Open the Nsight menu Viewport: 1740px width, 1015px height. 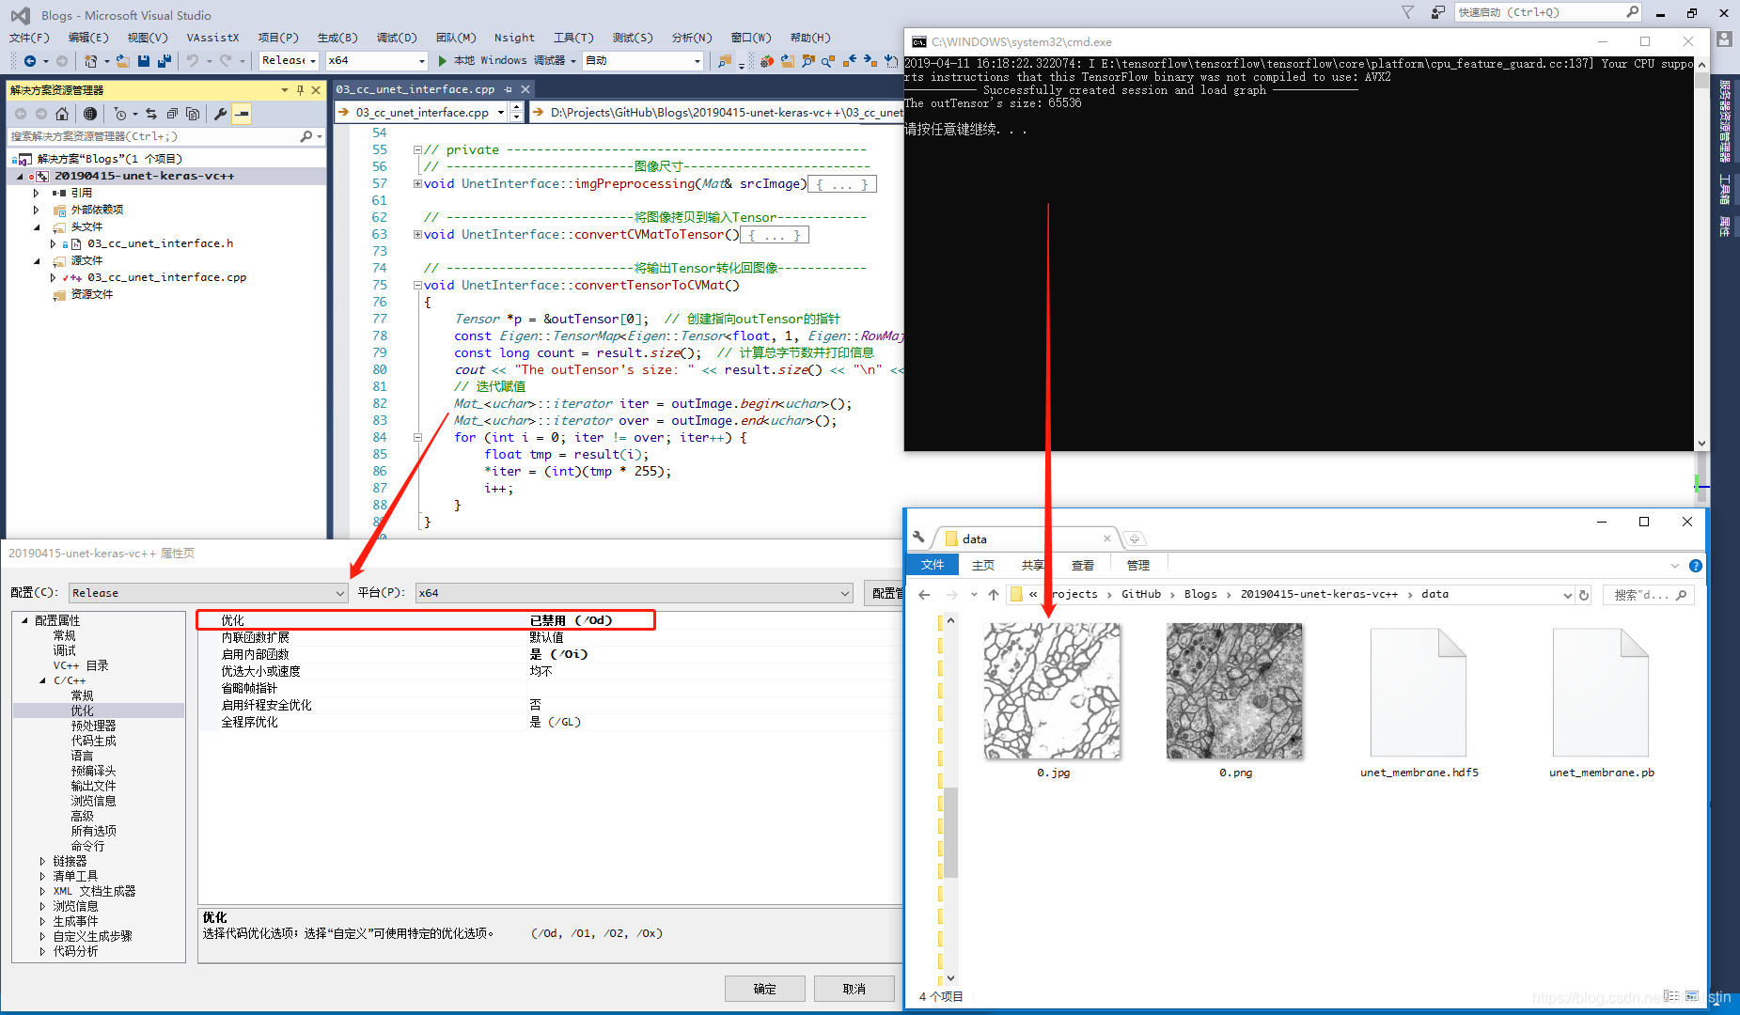[514, 38]
